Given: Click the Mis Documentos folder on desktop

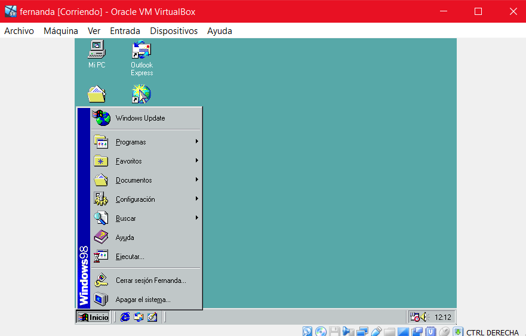Looking at the screenshot, I should tap(97, 94).
